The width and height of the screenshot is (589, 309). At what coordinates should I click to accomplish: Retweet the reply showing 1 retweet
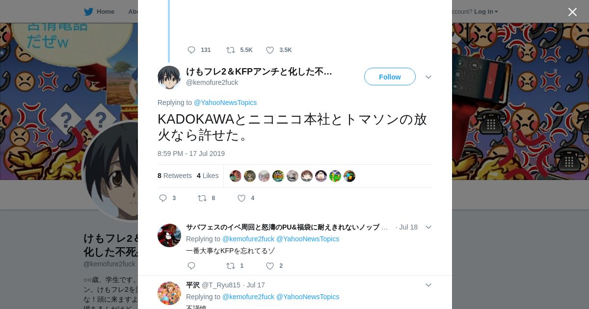pos(231,266)
